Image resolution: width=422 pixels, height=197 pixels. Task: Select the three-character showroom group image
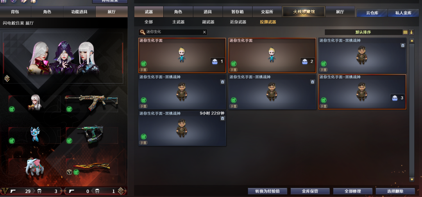click(64, 58)
